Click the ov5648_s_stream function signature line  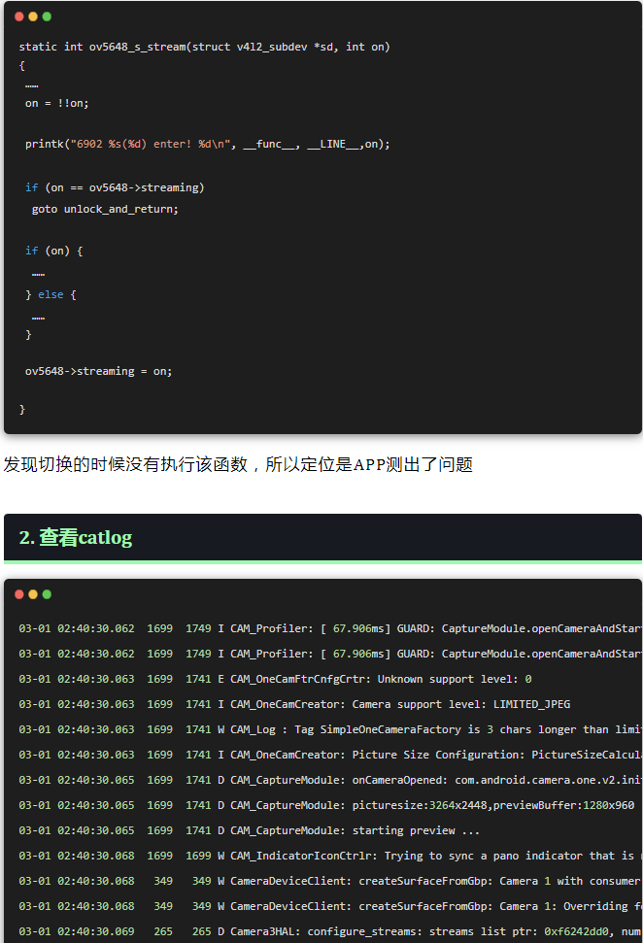point(204,47)
